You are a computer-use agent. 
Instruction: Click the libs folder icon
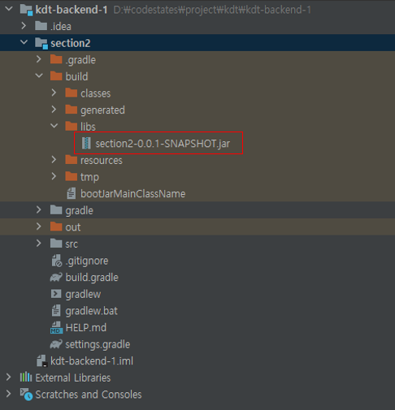coord(72,127)
